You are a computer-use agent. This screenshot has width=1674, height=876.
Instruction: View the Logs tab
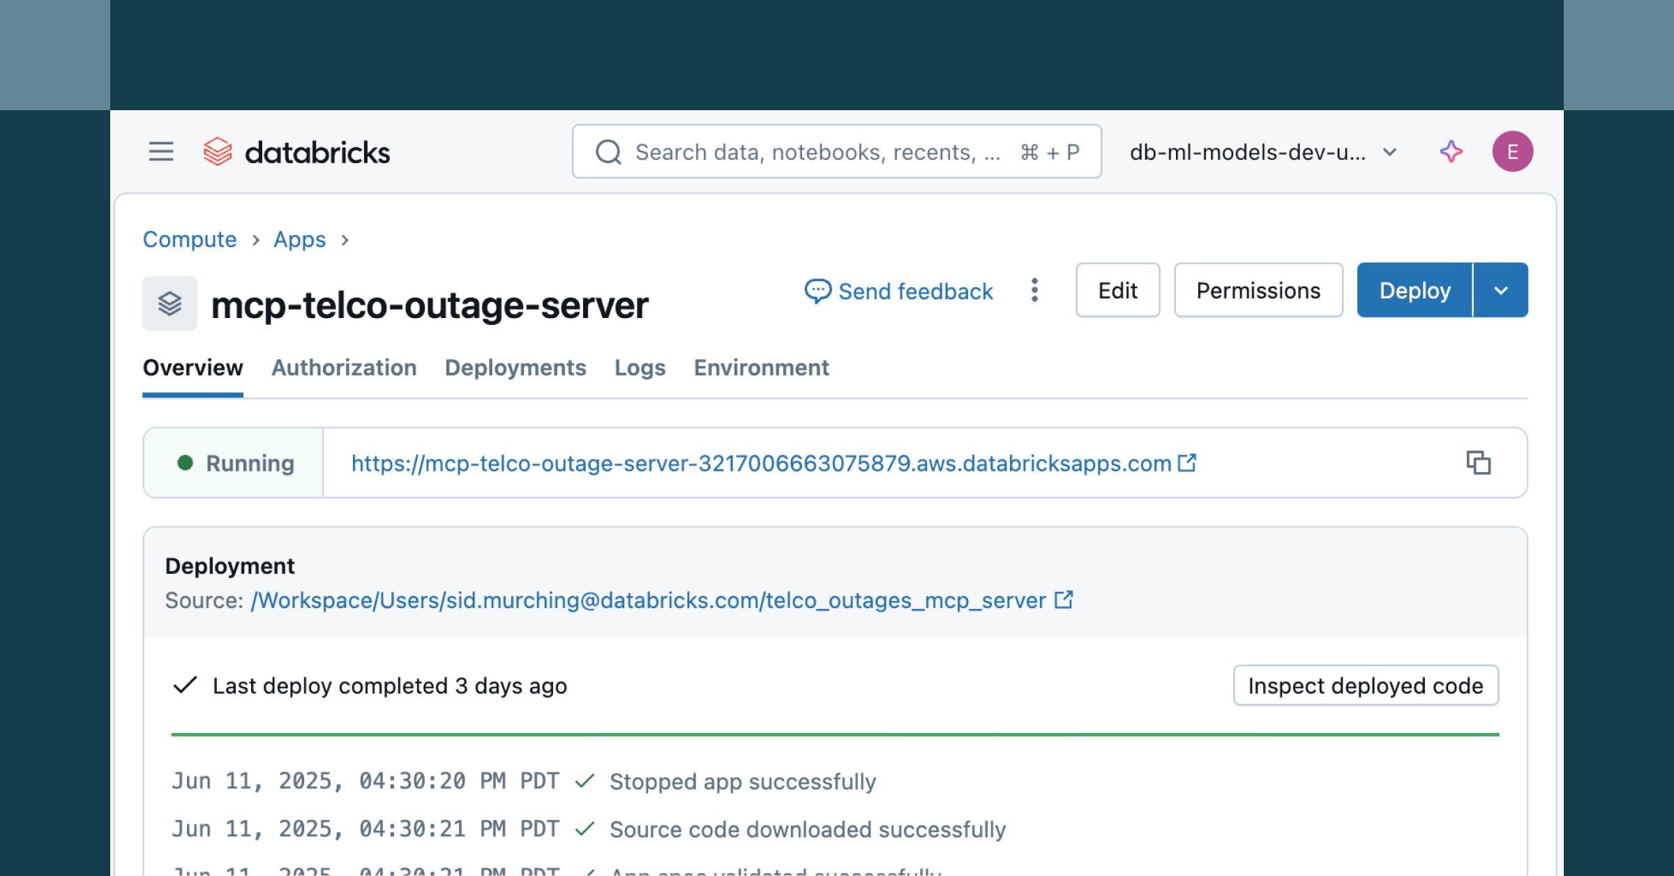[x=640, y=368]
